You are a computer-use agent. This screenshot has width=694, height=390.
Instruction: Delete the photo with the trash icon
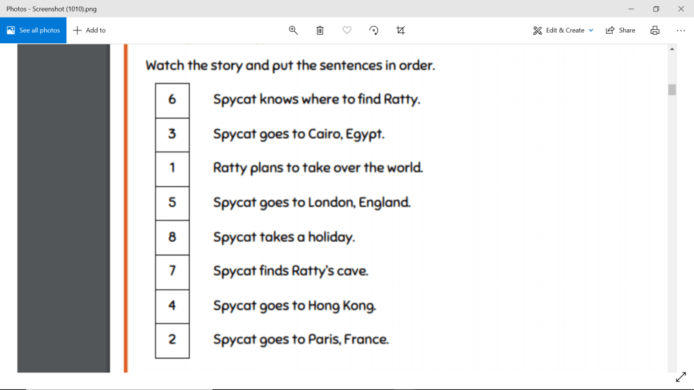coord(320,30)
